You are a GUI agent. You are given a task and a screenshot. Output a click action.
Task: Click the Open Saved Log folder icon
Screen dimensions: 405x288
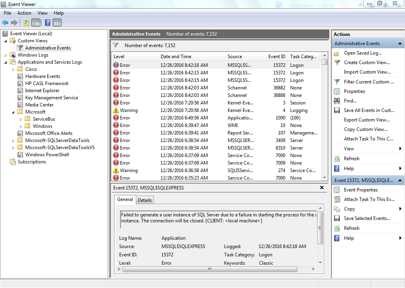(x=337, y=53)
